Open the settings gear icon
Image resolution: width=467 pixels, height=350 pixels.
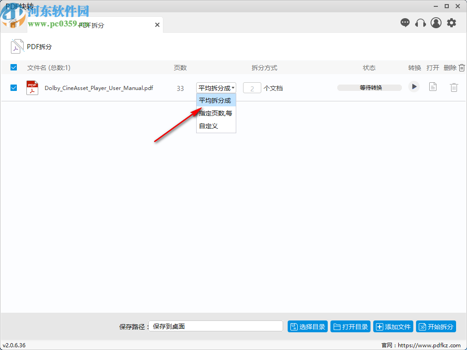point(451,23)
